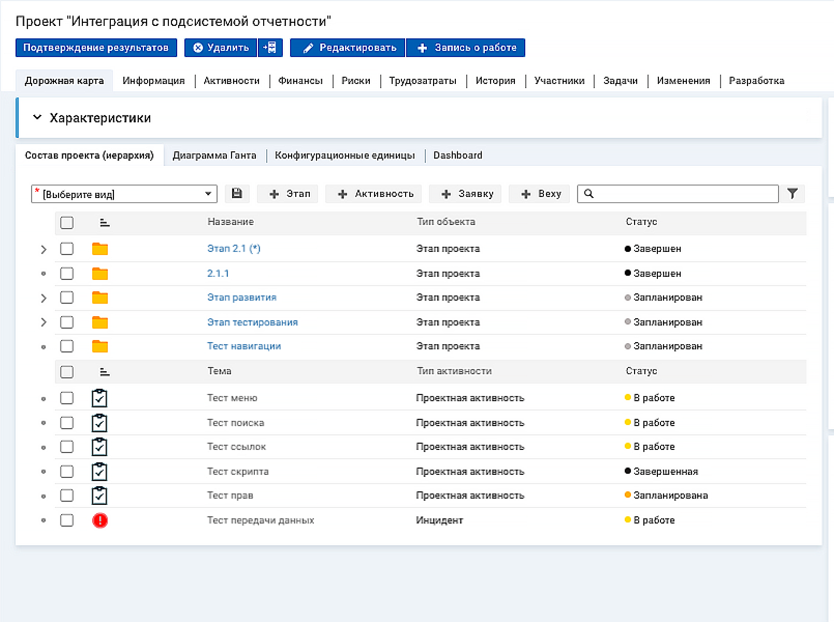Tick the checkbox for Этап 2.1 (*)
This screenshot has width=834, height=622.
pos(67,249)
